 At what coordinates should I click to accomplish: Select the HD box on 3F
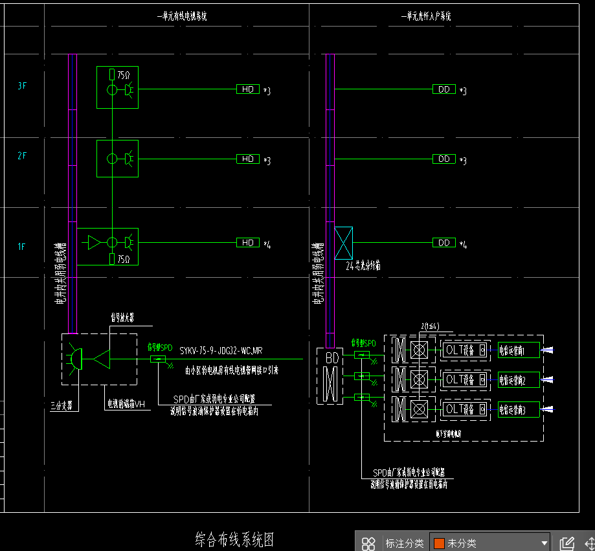(248, 89)
